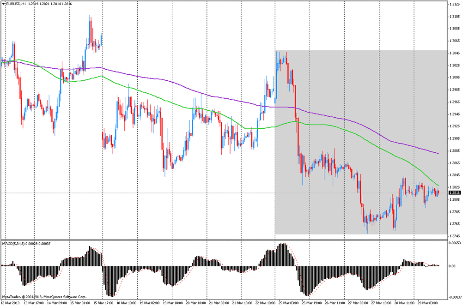Click the OHLC values 1.2819 1.2821 1.2814 1.2816
462x306 pixels.
50,4
